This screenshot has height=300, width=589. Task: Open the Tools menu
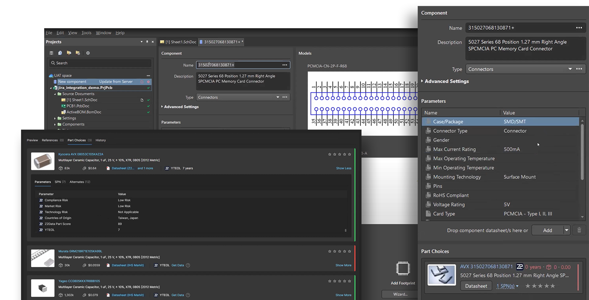coord(86,33)
